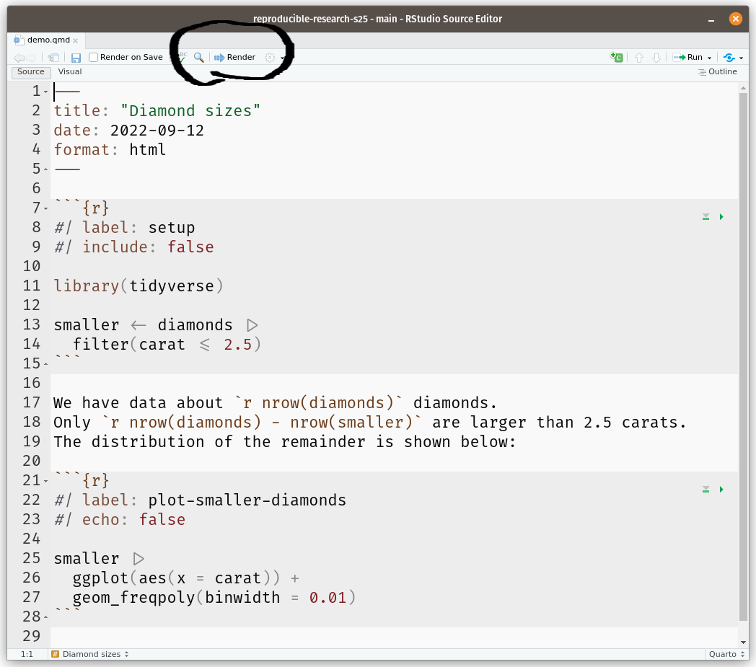Click the show in new window icon
The width and height of the screenshot is (756, 667).
coord(54,58)
